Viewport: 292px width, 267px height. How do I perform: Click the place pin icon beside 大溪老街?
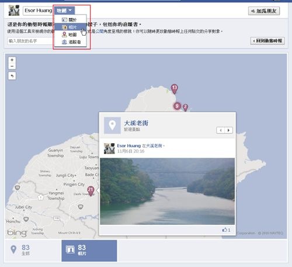(x=112, y=125)
